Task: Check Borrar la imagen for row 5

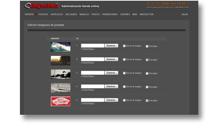Action: tap(124, 100)
